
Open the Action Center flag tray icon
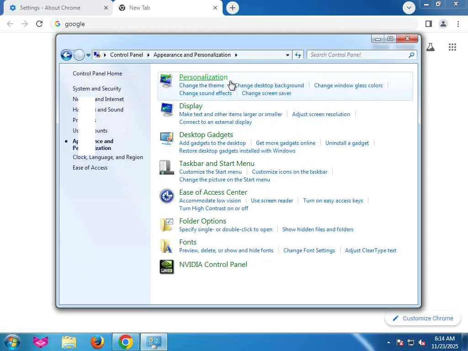click(x=400, y=343)
